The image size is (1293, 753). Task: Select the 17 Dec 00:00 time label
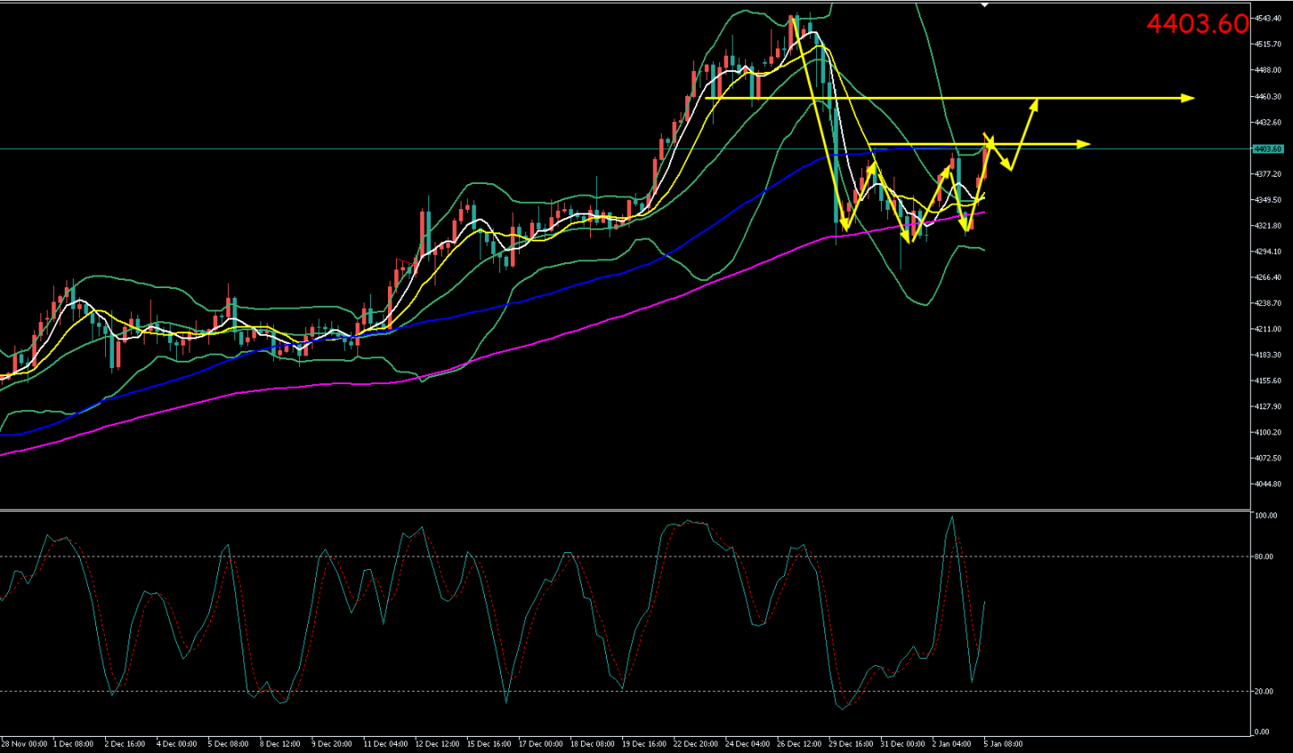coord(541,744)
